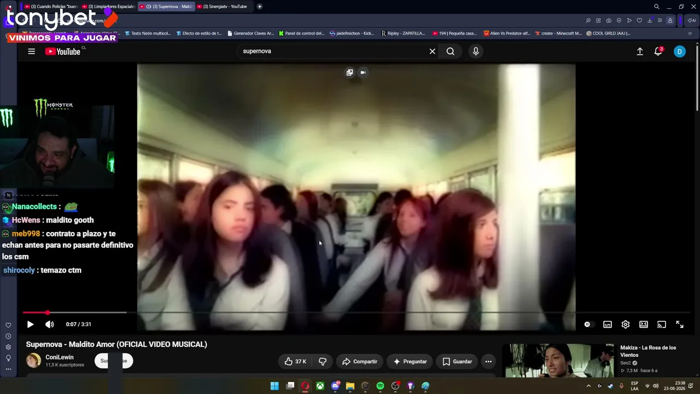Open Discord from the taskbar
Screen dimensions: 700x394
335,386
